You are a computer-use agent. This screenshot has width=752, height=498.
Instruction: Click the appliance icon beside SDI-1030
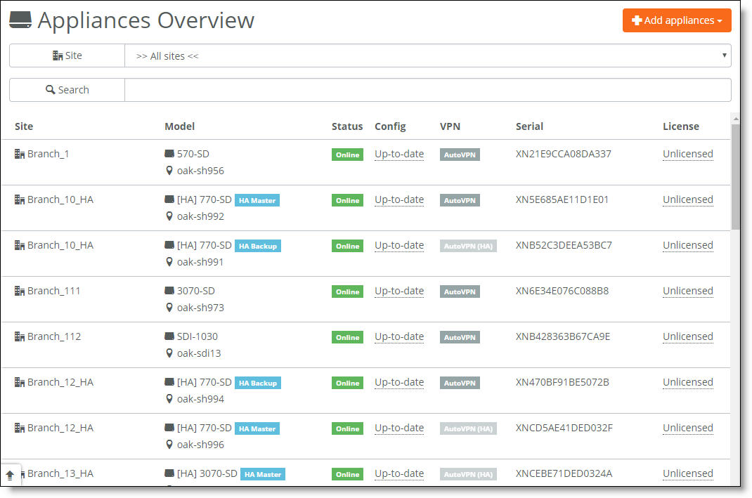coord(169,336)
